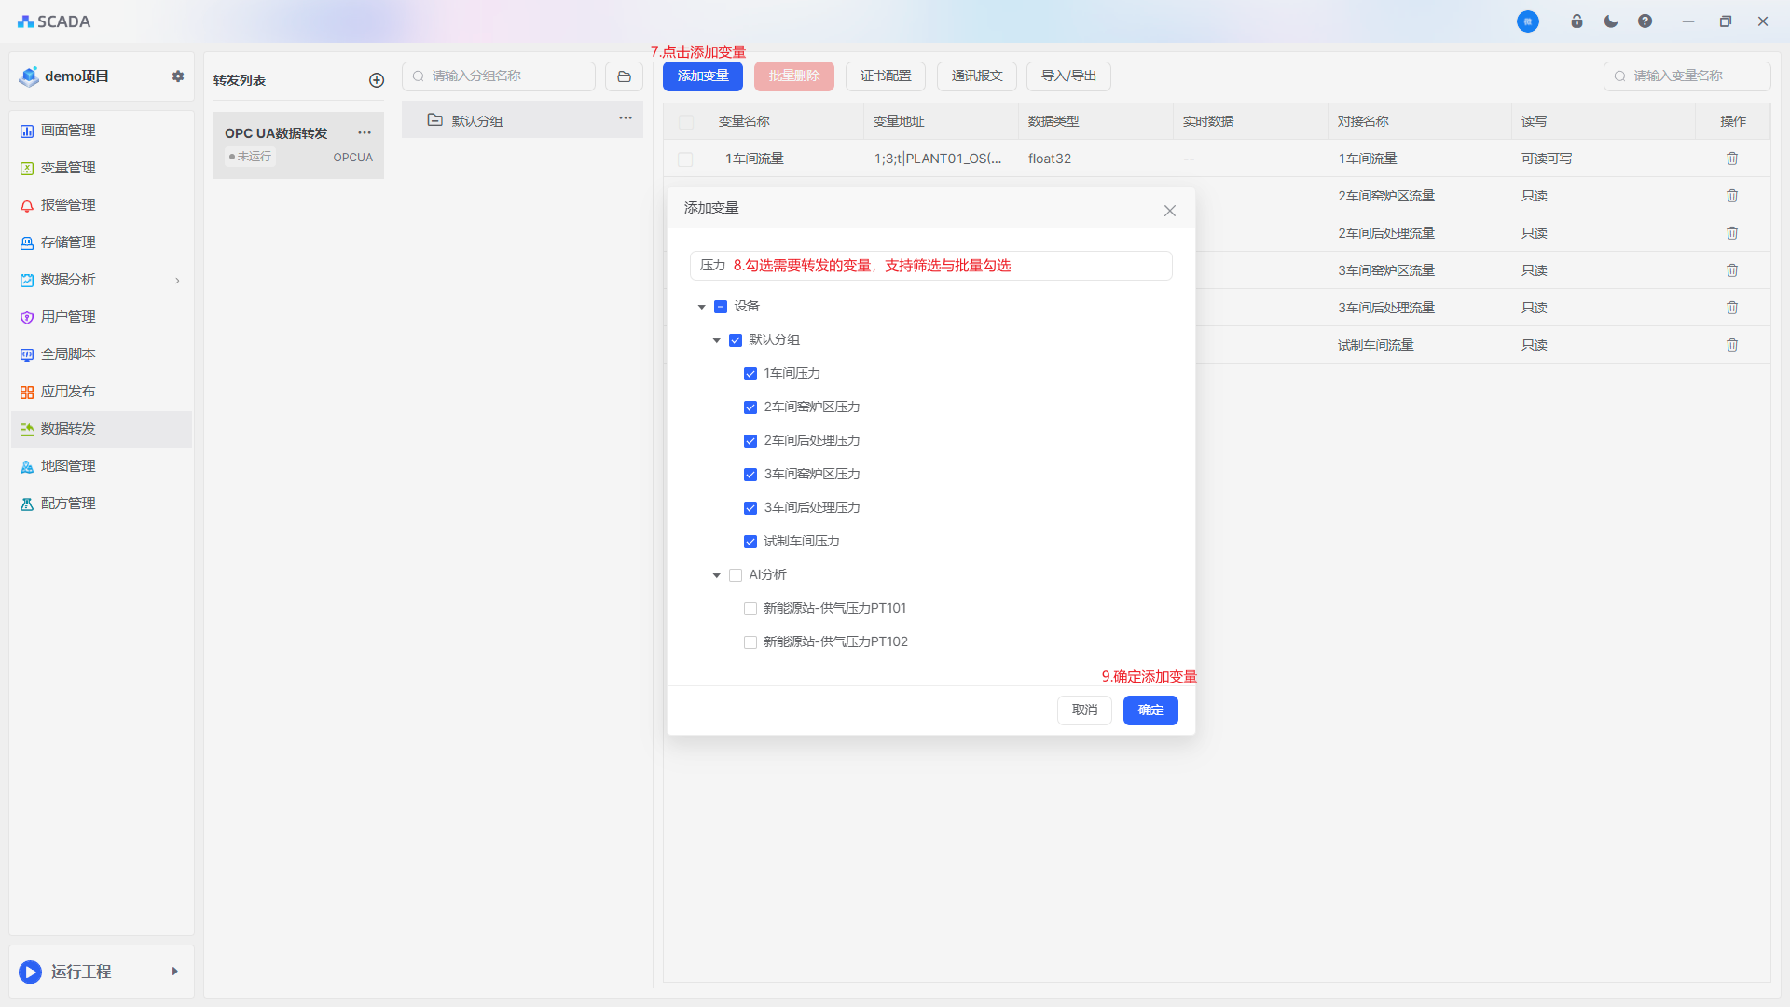Collapse the 设备 tree node
Image resolution: width=1790 pixels, height=1007 pixels.
[702, 307]
